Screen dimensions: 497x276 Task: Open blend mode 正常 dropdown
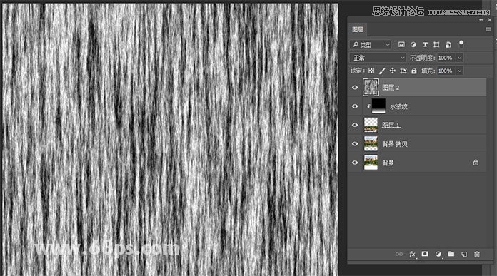378,58
